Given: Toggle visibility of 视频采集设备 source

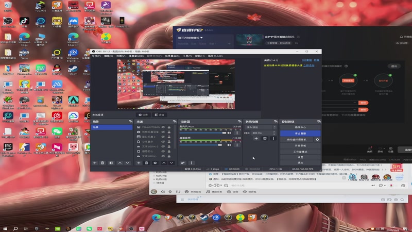Looking at the screenshot, I should pos(163,132).
